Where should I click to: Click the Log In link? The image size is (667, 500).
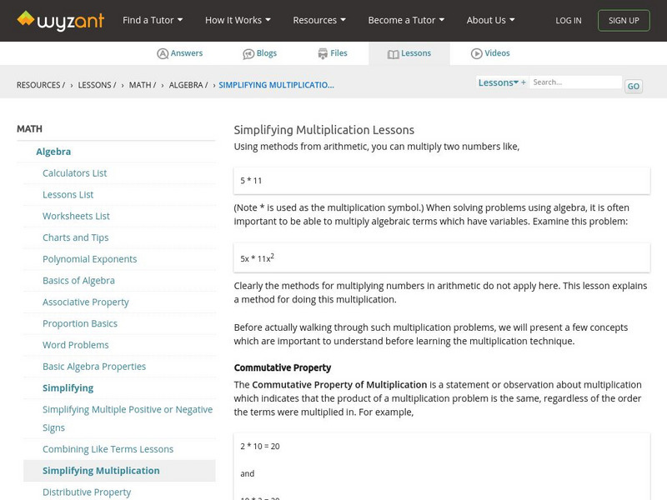pos(569,20)
